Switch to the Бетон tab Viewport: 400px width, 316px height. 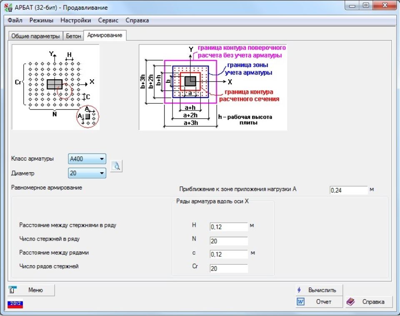click(x=73, y=36)
